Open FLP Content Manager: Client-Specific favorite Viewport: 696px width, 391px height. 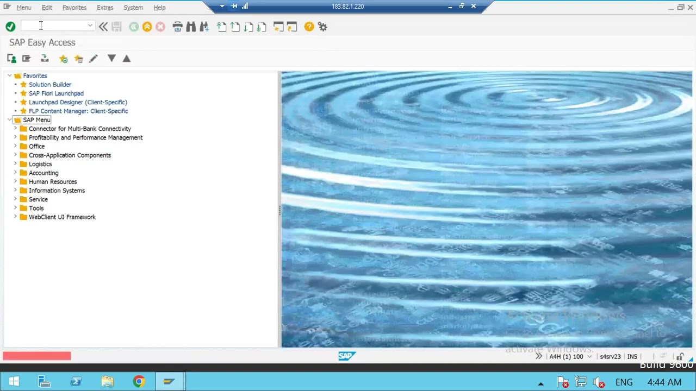tap(78, 111)
